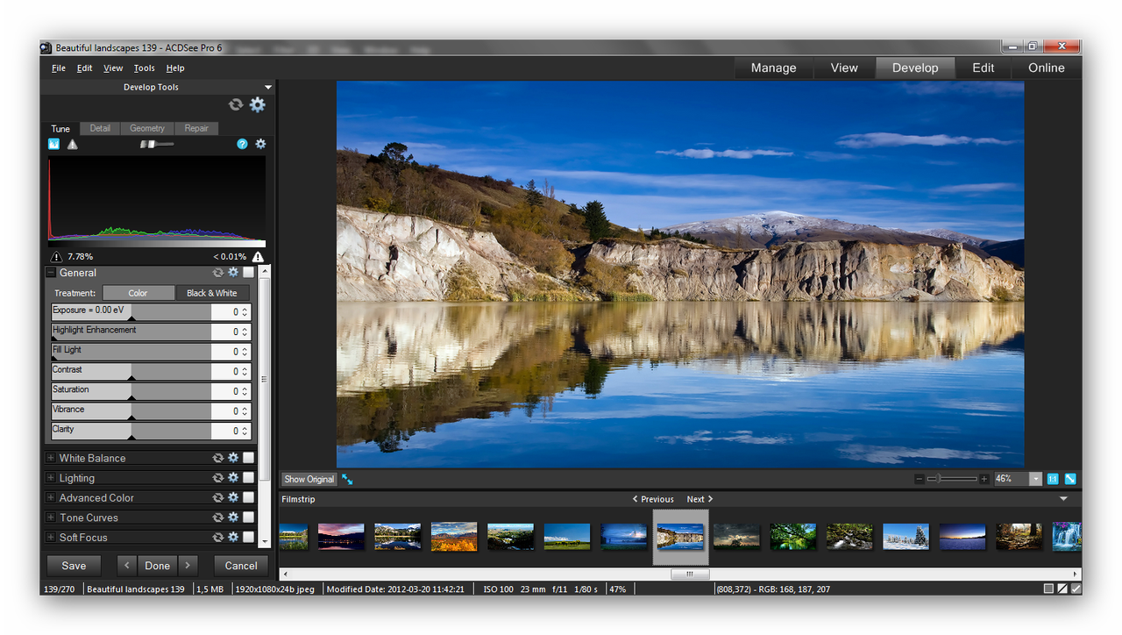
Task: Open the Filmstrip panel dropdown arrow
Action: [1064, 499]
